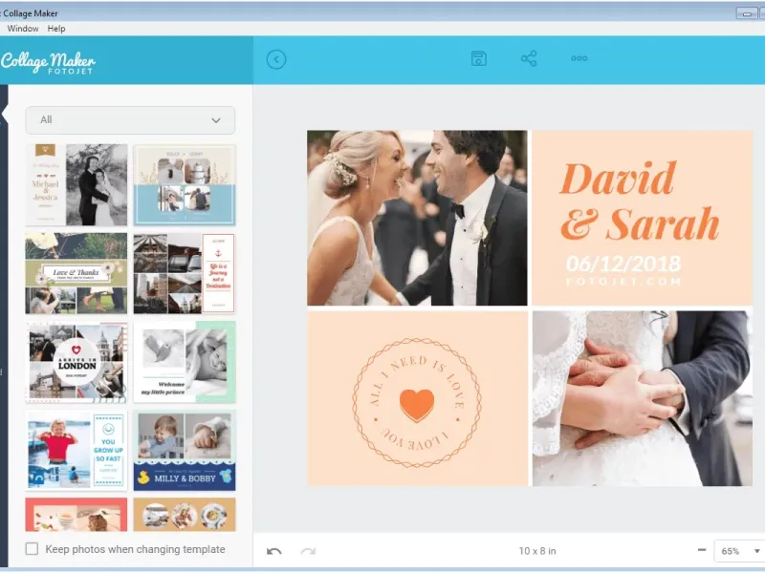Select the You Grow Up So Fast template
765x573 pixels.
coord(76,450)
